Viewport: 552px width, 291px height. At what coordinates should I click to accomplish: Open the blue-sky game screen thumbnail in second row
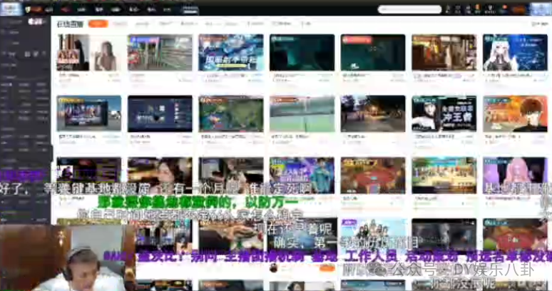pyautogui.click(x=89, y=113)
